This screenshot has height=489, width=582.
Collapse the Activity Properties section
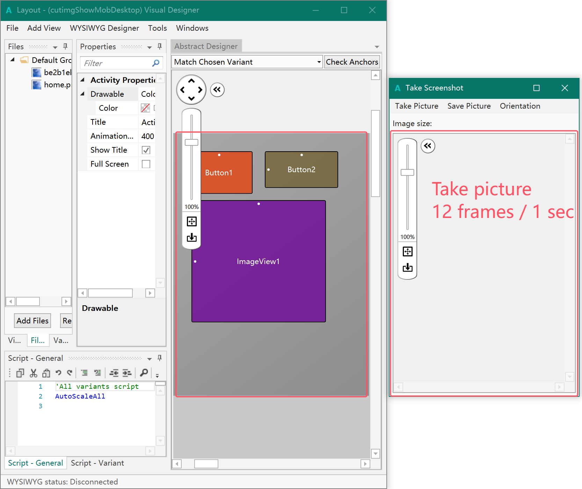click(83, 80)
